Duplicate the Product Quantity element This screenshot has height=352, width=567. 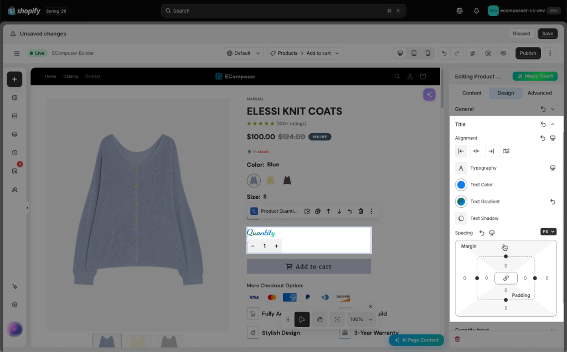(317, 211)
